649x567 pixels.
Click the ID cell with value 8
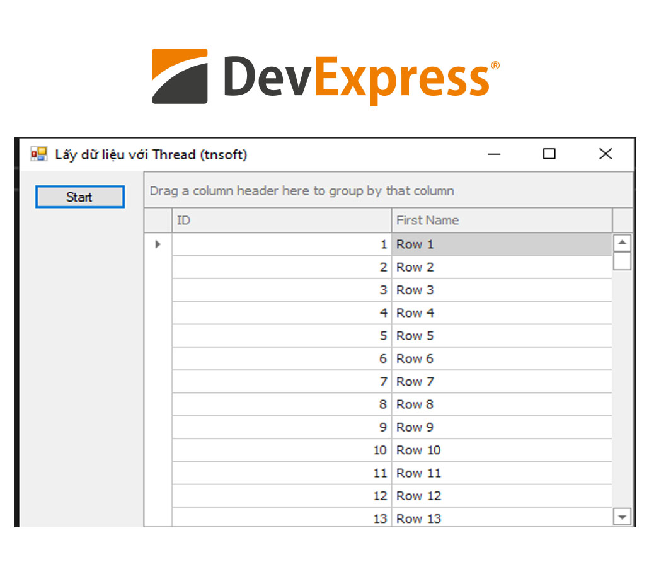[282, 404]
